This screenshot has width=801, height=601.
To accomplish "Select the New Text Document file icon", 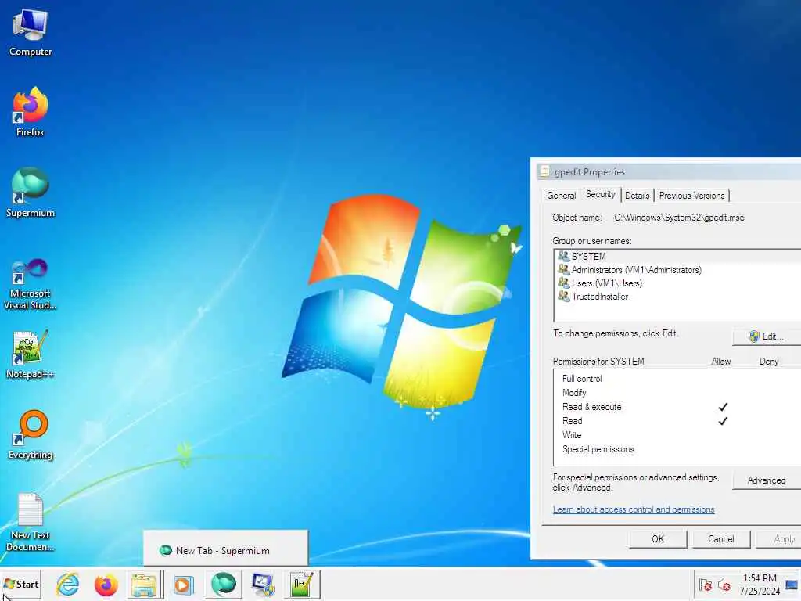I will point(31,522).
